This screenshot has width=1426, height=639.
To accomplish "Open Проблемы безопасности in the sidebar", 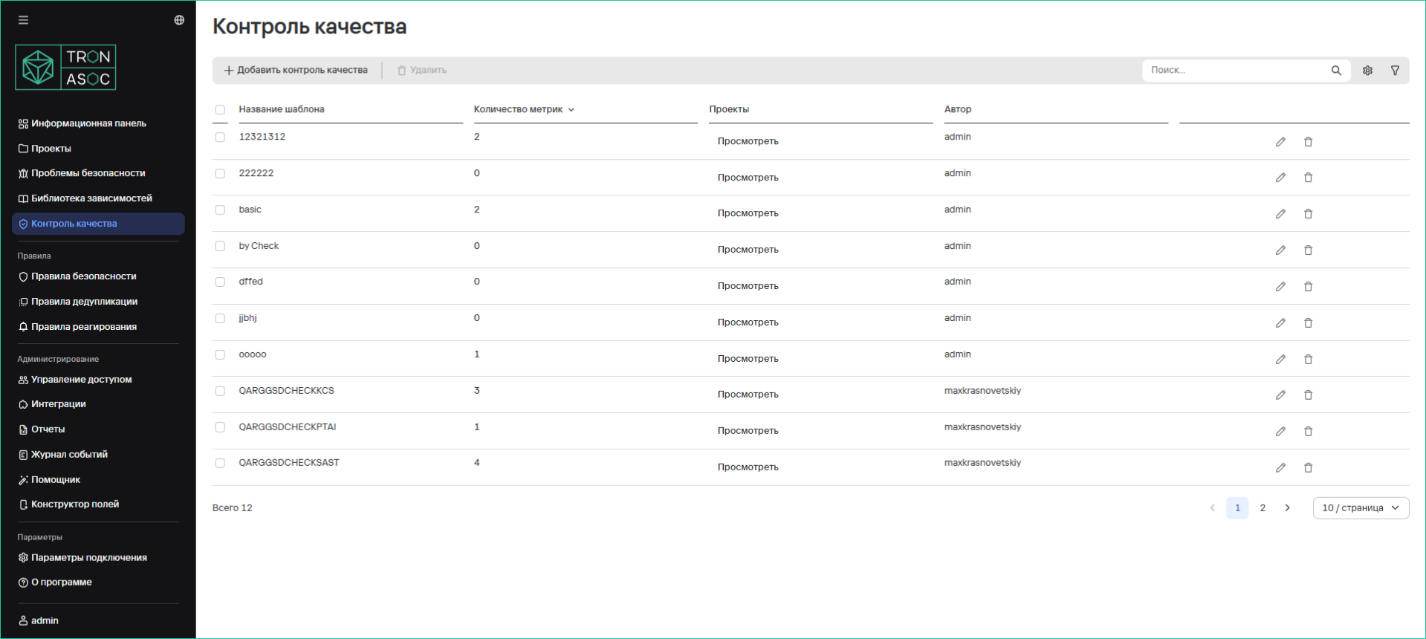I will (88, 173).
